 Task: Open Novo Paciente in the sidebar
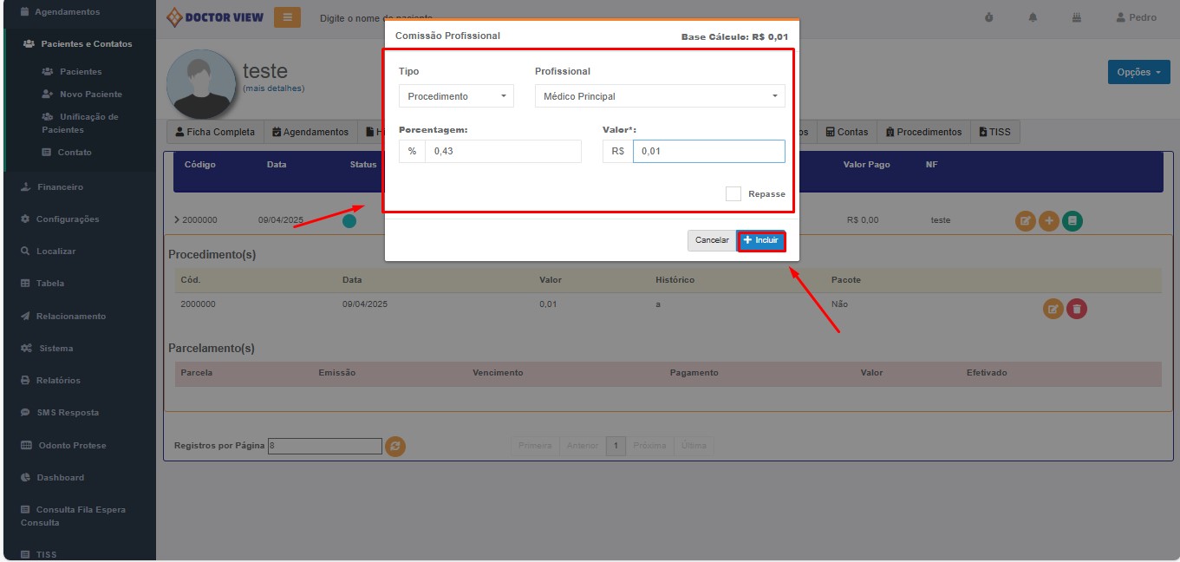[x=90, y=94]
